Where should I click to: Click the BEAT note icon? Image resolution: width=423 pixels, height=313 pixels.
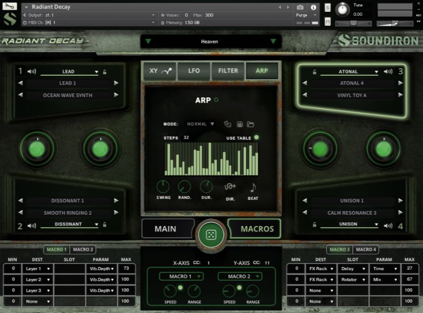click(252, 186)
